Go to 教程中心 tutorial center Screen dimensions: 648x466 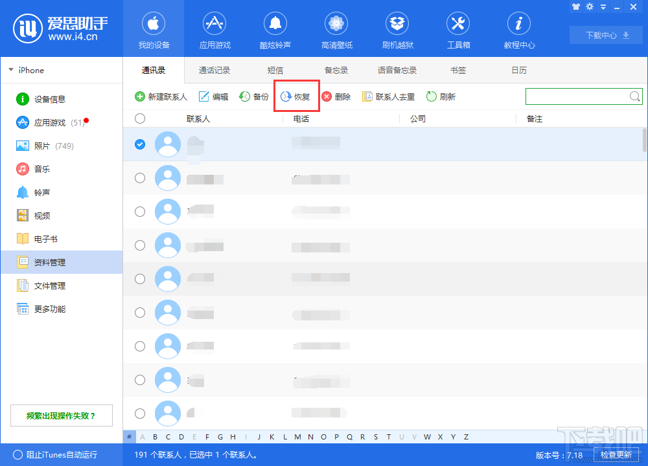tap(518, 29)
